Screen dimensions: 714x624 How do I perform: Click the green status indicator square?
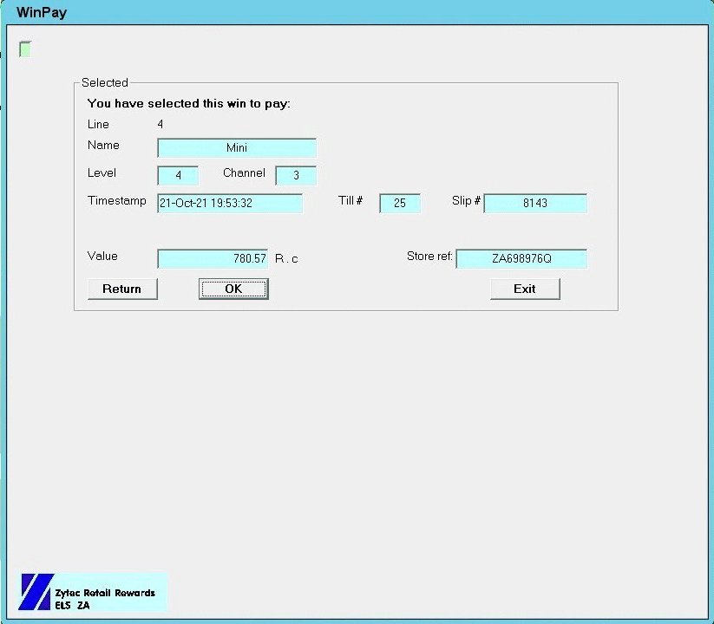click(25, 49)
